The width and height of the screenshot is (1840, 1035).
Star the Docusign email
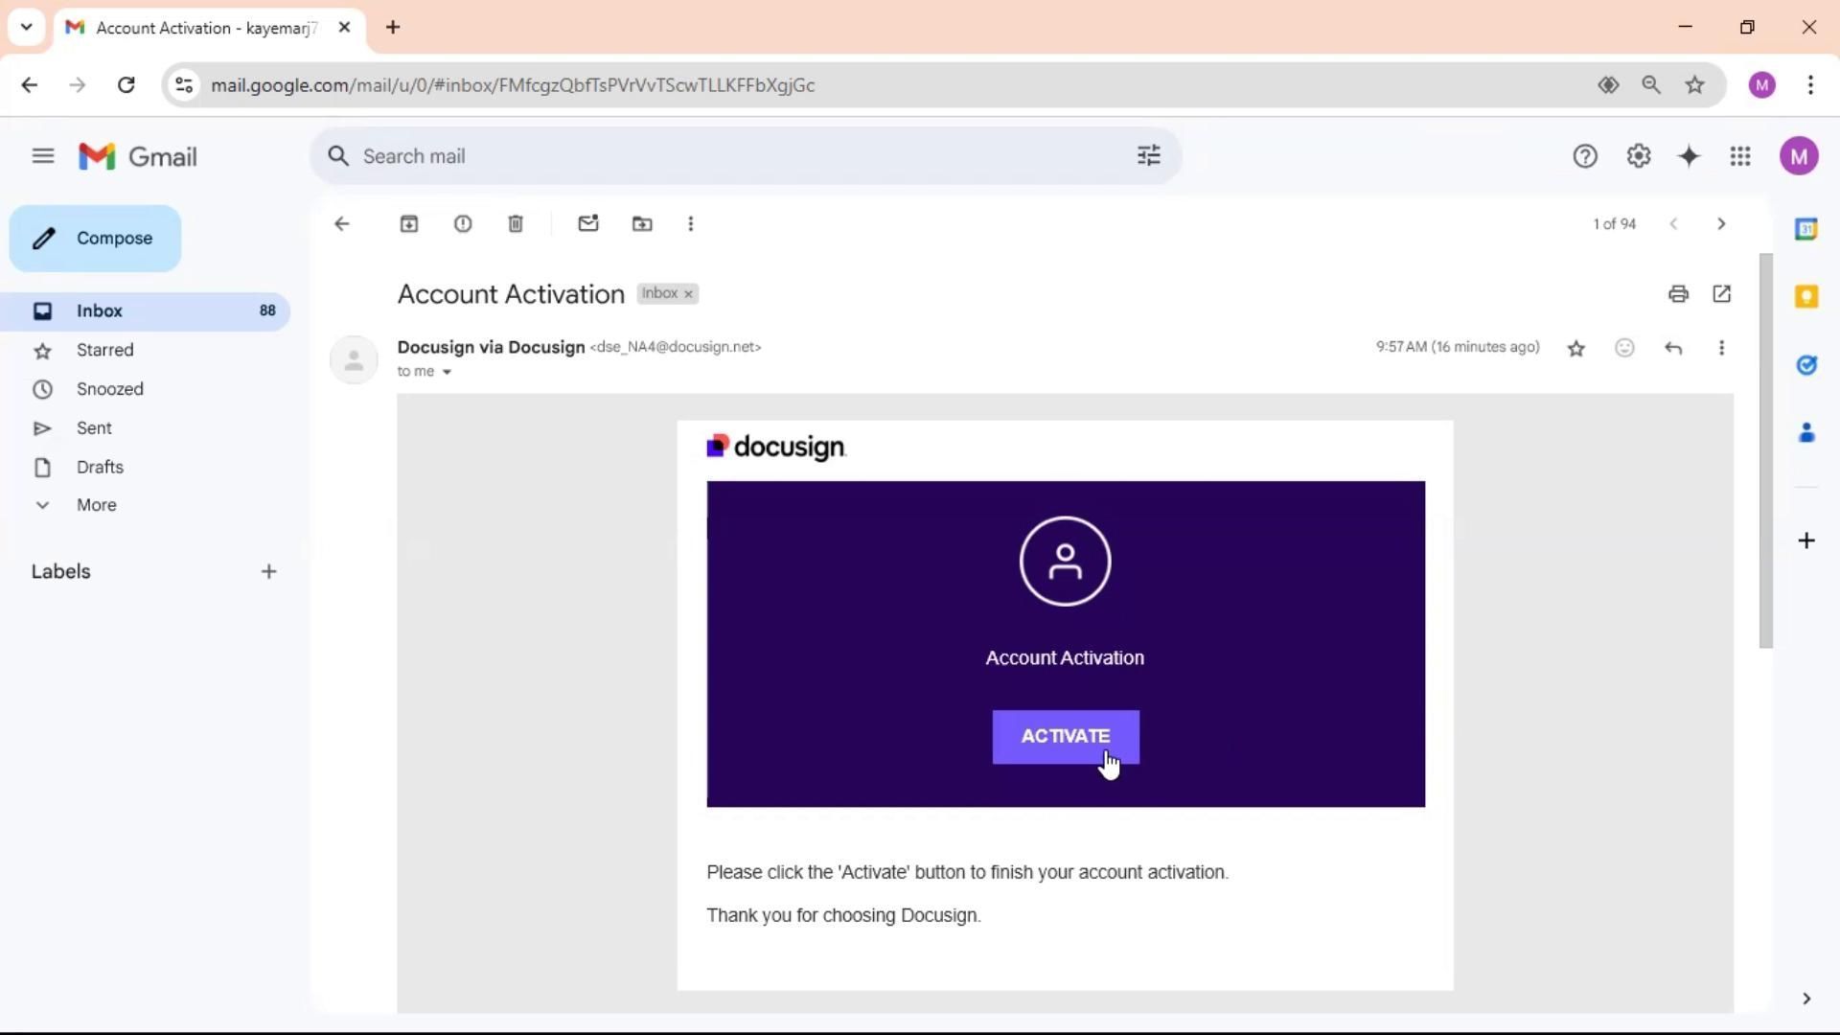pyautogui.click(x=1575, y=348)
